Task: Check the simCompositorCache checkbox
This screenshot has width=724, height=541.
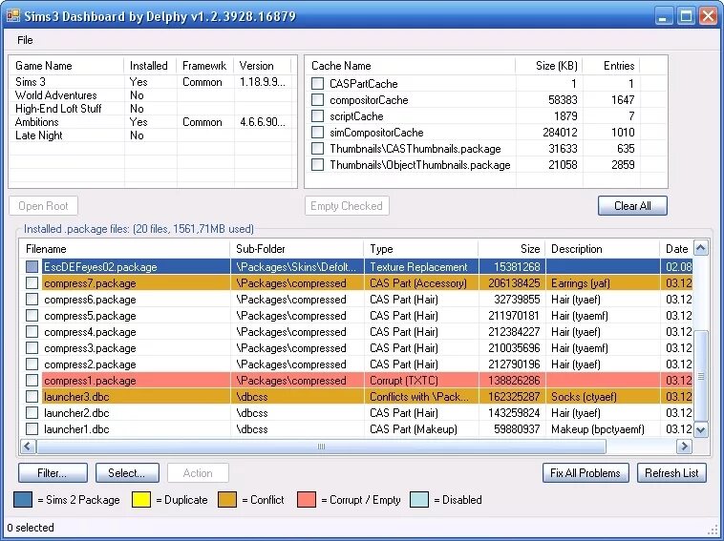Action: point(317,133)
